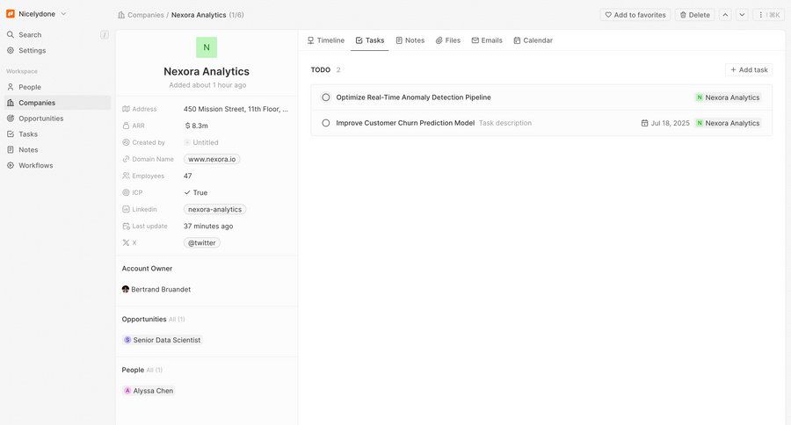
Task: Click Account Owner Bertrand Bruandet
Action: pos(156,290)
